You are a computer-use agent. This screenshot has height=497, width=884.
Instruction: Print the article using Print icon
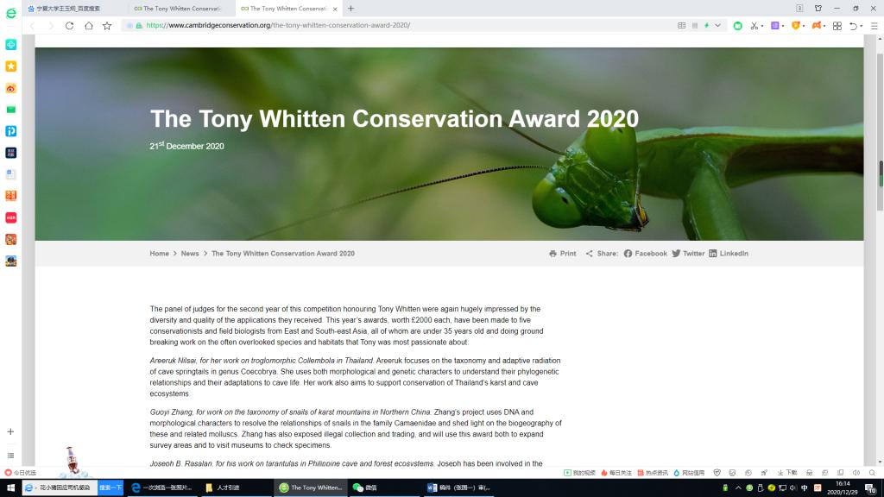coord(562,254)
